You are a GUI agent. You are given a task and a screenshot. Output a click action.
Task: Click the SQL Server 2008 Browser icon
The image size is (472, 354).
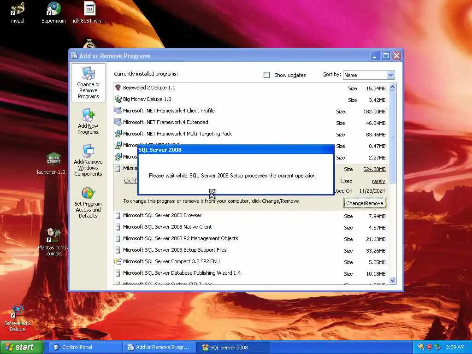[x=118, y=216]
